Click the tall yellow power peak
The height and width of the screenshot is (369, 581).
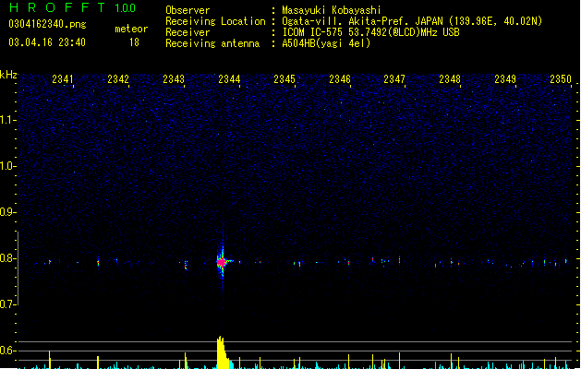[222, 352]
